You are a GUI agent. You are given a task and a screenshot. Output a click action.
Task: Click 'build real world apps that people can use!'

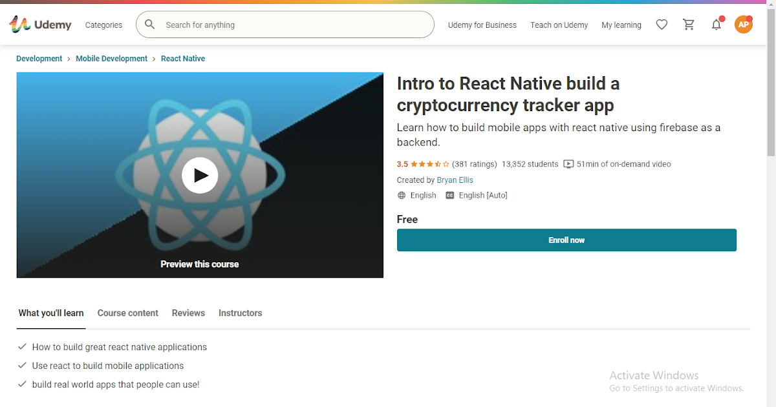(x=116, y=384)
